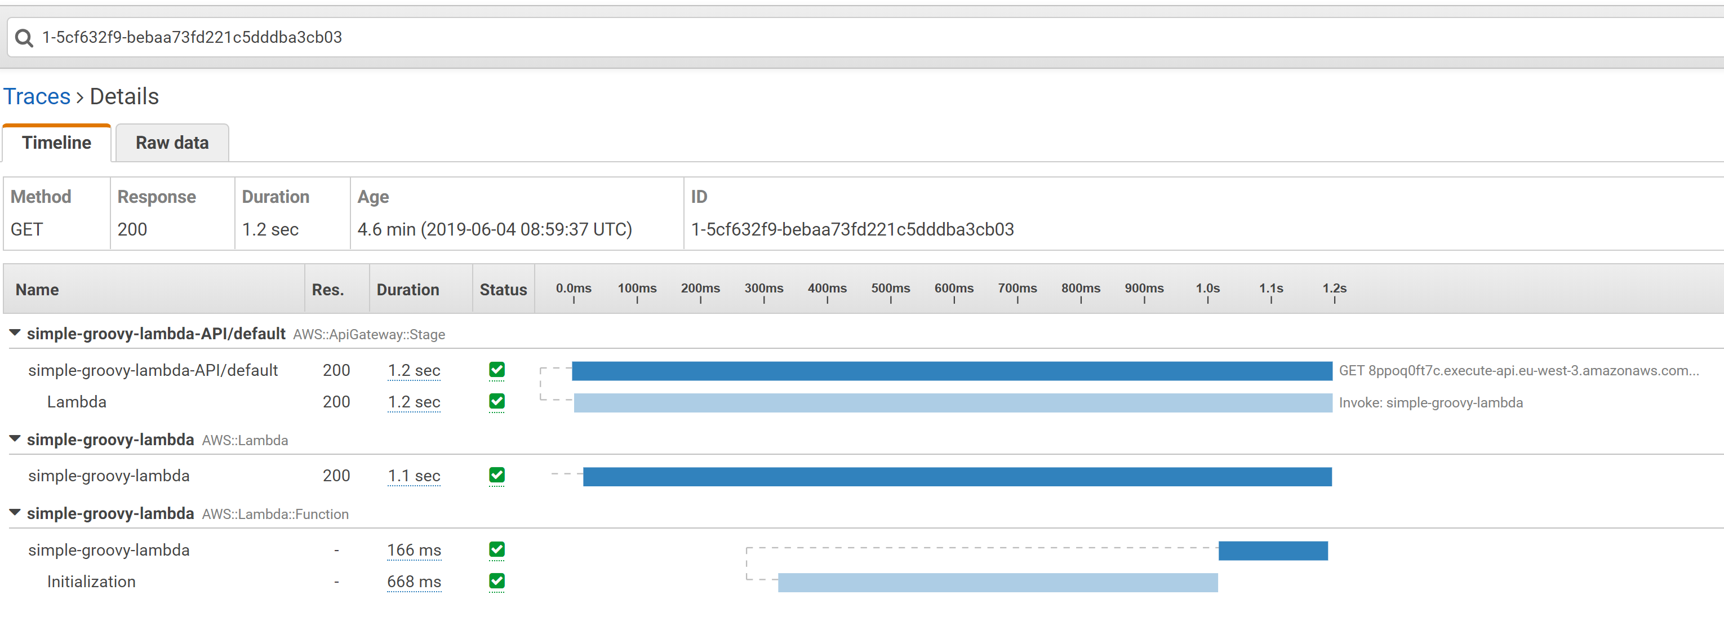Click the GET method value in summary
The image size is (1724, 621).
(x=27, y=229)
